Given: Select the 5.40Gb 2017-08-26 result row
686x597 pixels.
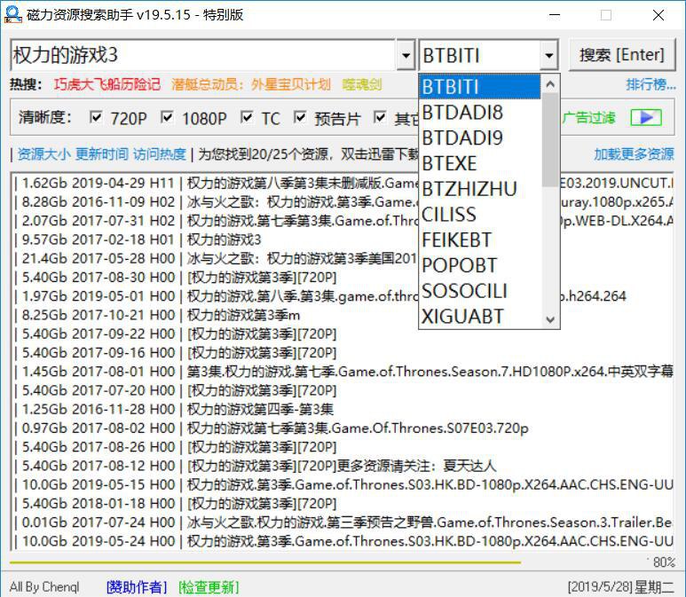Looking at the screenshot, I should pos(343,446).
